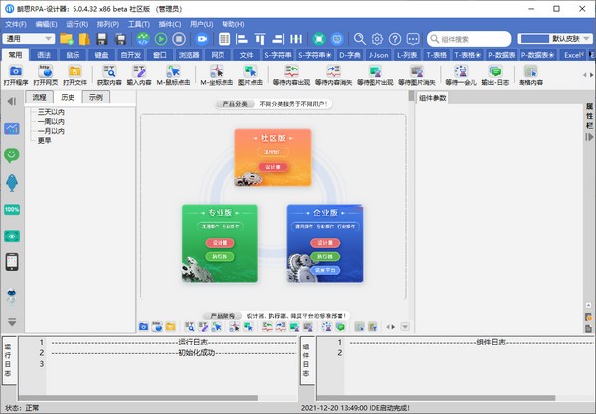Switch to the 示例 panel tab
The image size is (596, 414).
tap(95, 98)
